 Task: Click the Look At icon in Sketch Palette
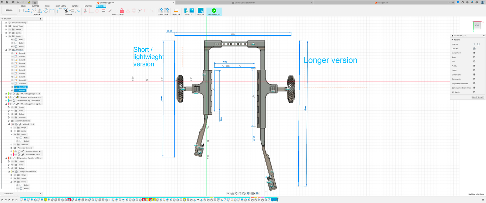coord(474,48)
